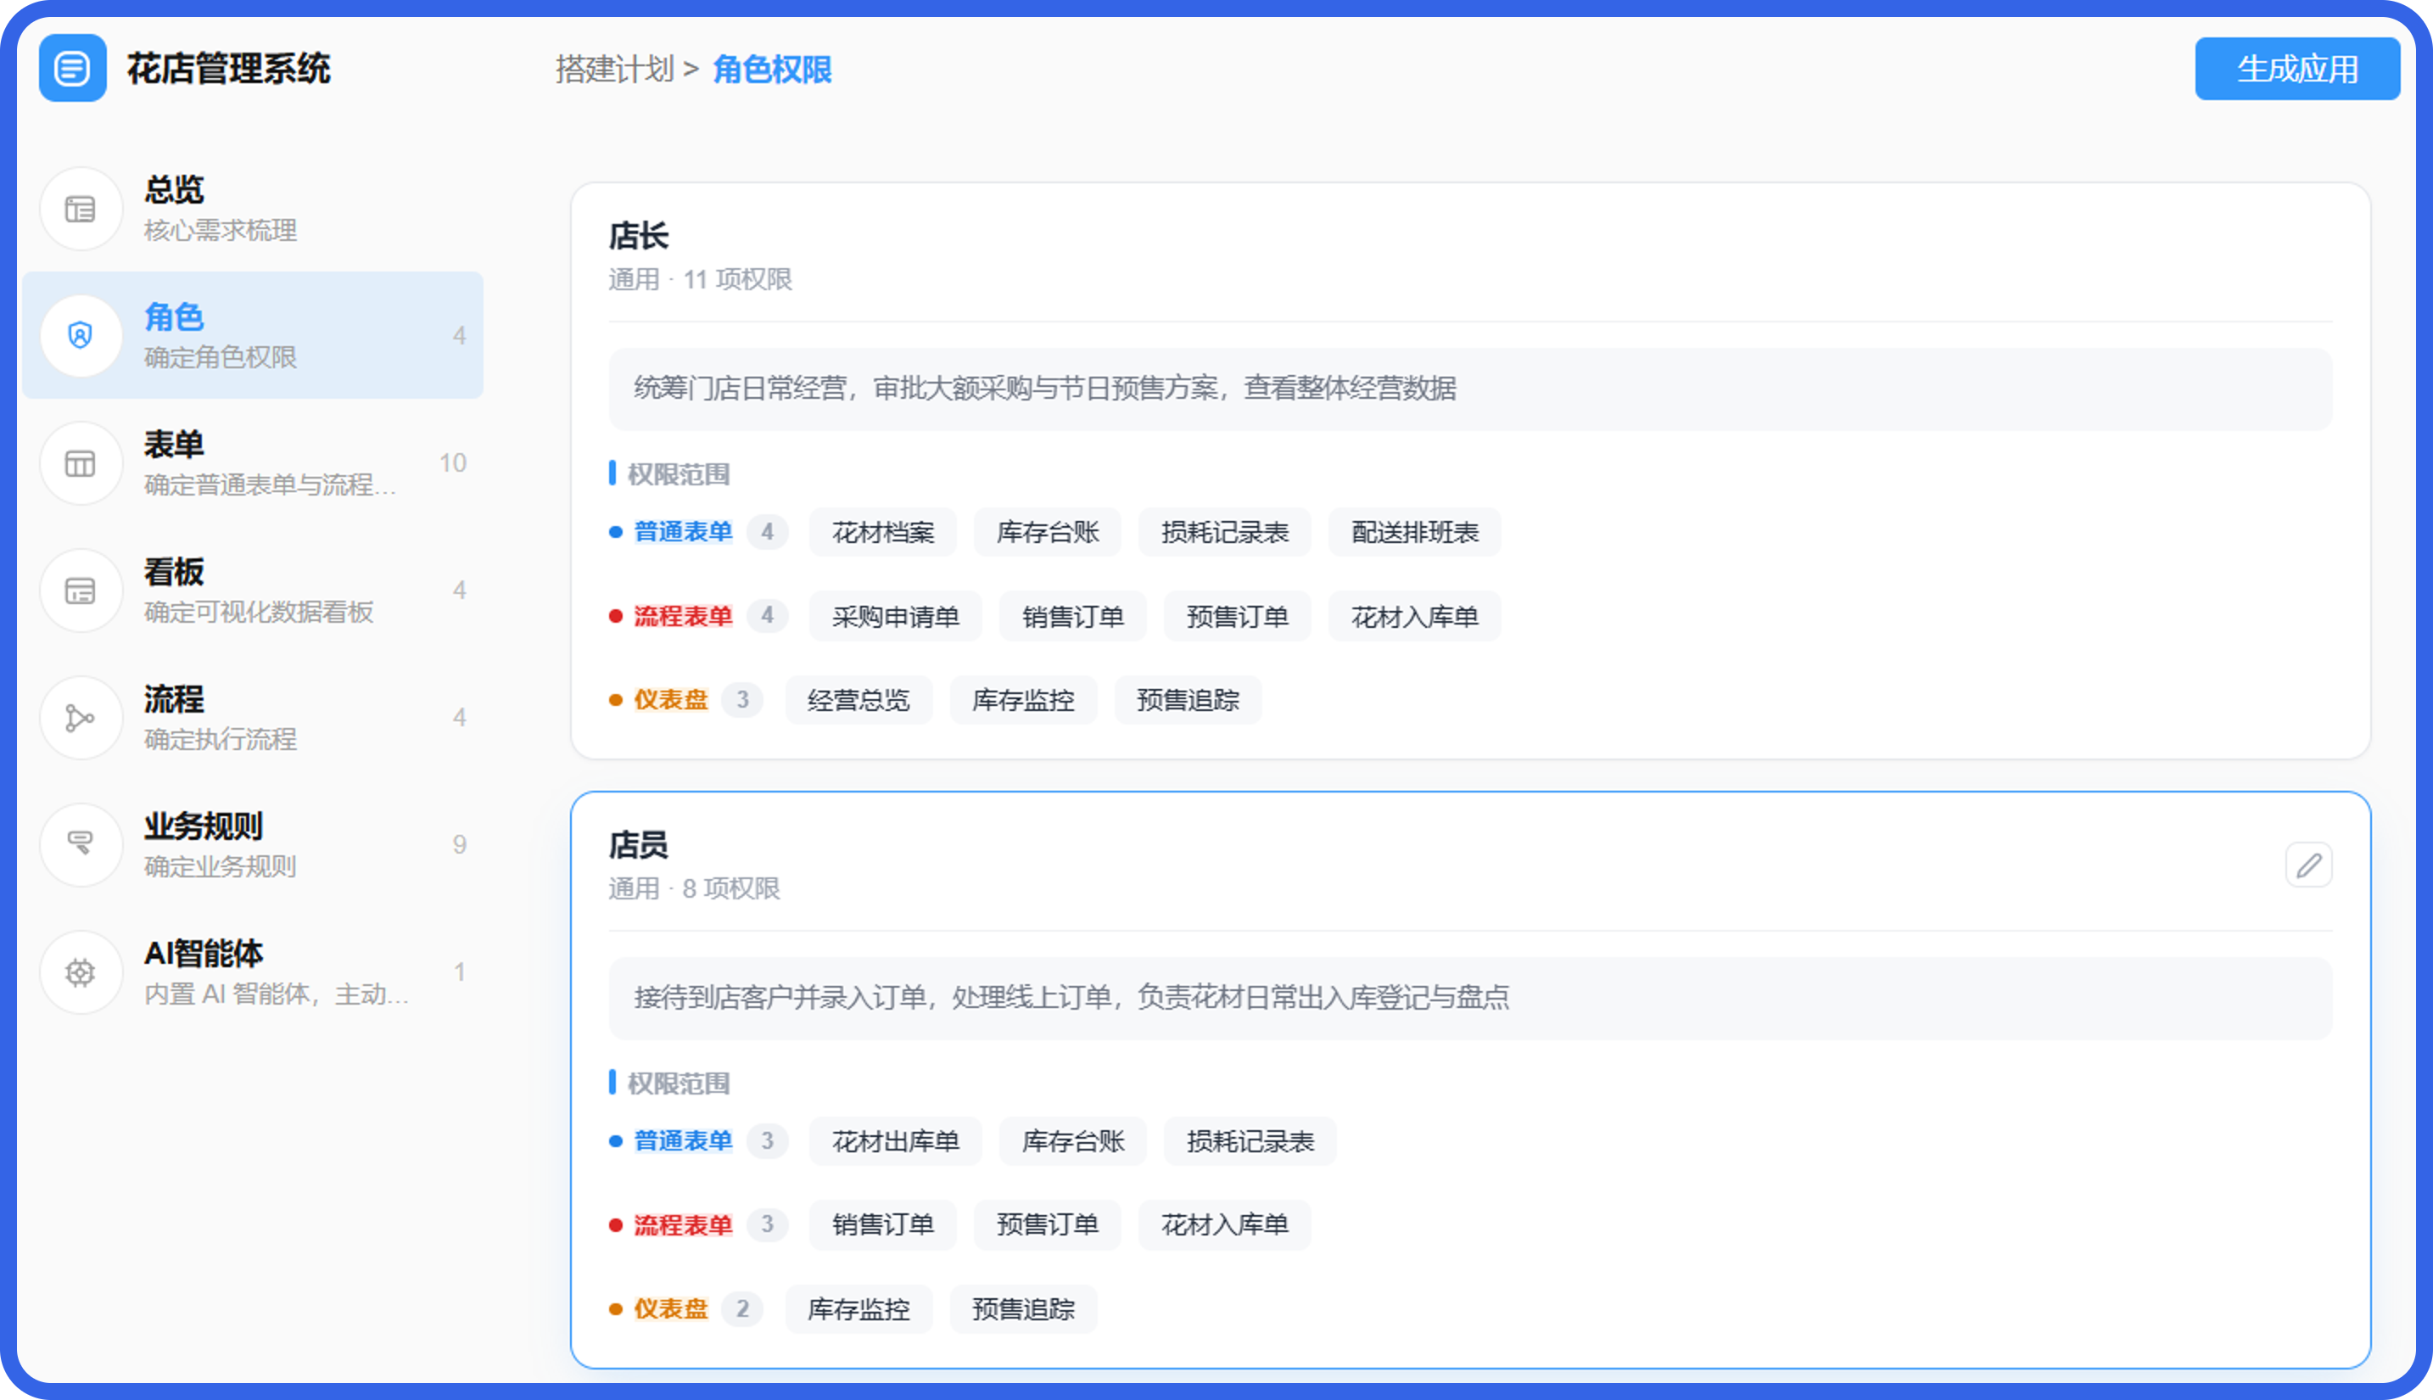Click the 表单 table icon in sidebar
Viewport: 2433px width, 1400px height.
81,463
